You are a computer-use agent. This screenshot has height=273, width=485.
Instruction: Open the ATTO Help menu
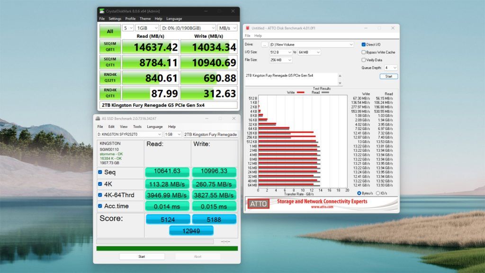pyautogui.click(x=258, y=36)
